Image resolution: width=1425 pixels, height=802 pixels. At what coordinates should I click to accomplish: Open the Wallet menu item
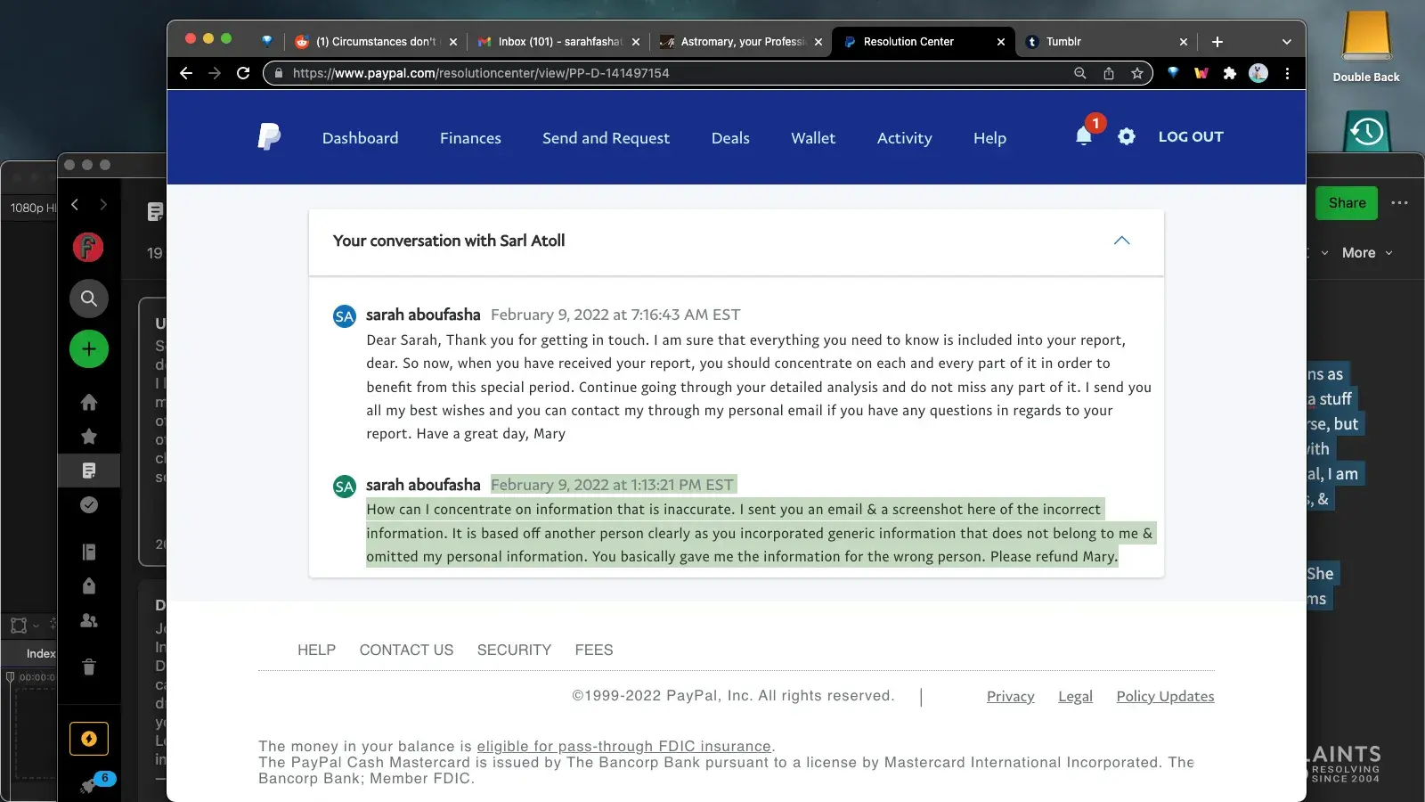[812, 138]
